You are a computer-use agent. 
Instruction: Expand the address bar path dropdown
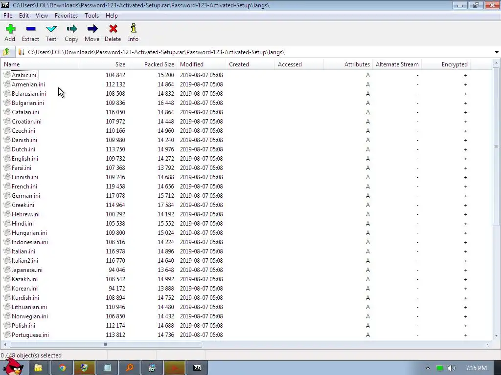pyautogui.click(x=497, y=52)
